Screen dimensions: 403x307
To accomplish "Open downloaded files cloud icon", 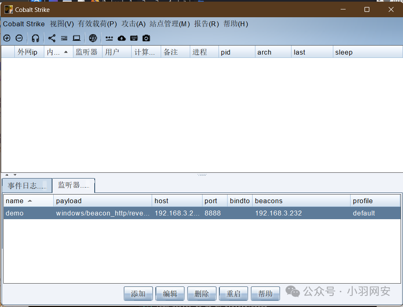I will [x=122, y=38].
